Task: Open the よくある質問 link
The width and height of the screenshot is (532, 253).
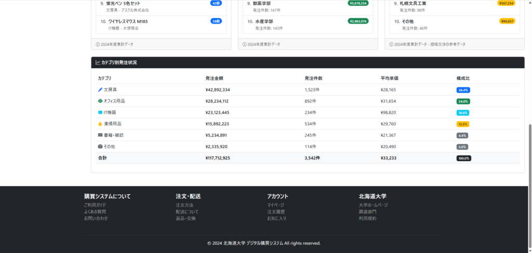Action: click(x=95, y=212)
